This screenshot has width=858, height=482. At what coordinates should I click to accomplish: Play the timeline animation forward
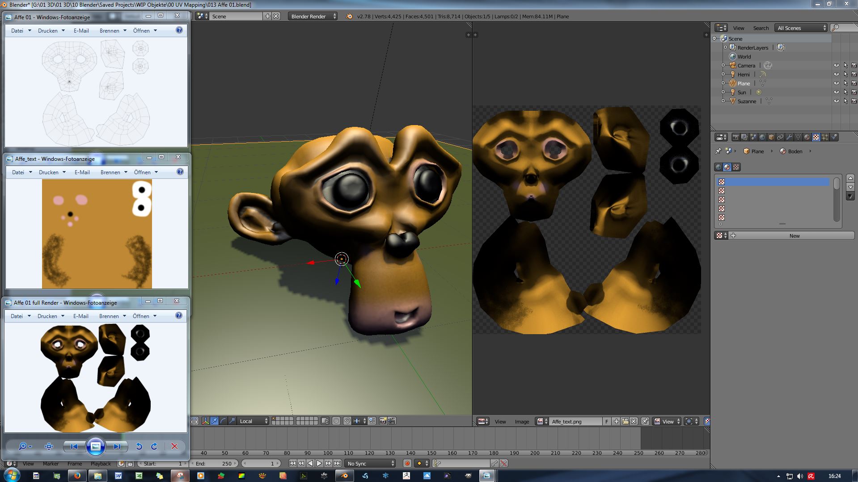[319, 463]
